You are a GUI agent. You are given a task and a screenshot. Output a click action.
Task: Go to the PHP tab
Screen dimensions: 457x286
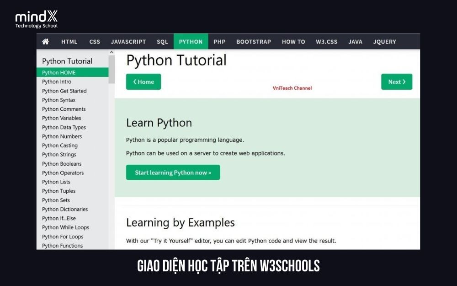pyautogui.click(x=219, y=42)
